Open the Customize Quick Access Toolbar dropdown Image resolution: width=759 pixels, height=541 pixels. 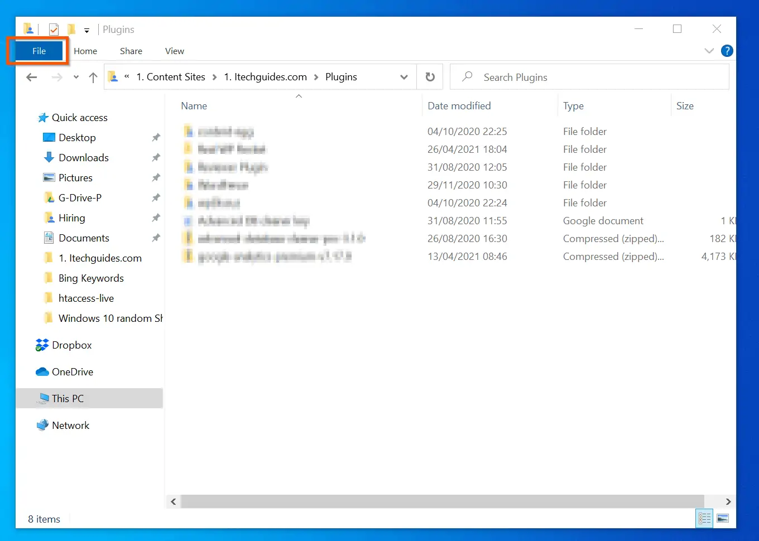87,30
